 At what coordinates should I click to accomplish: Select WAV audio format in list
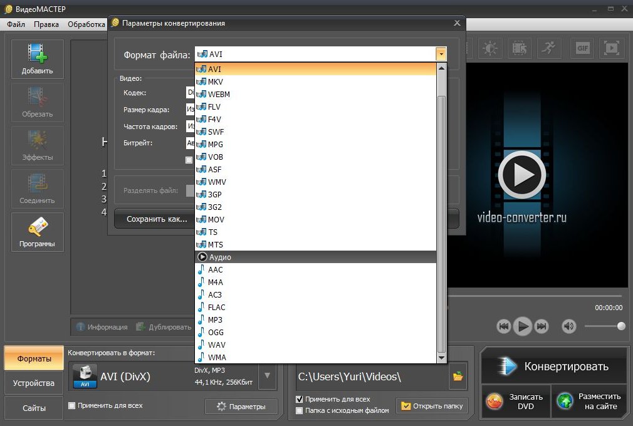[315, 345]
